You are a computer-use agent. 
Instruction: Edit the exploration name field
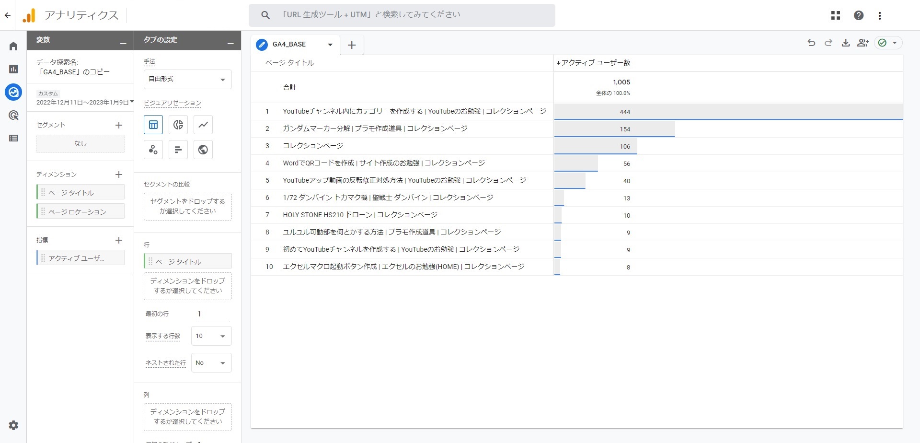73,72
